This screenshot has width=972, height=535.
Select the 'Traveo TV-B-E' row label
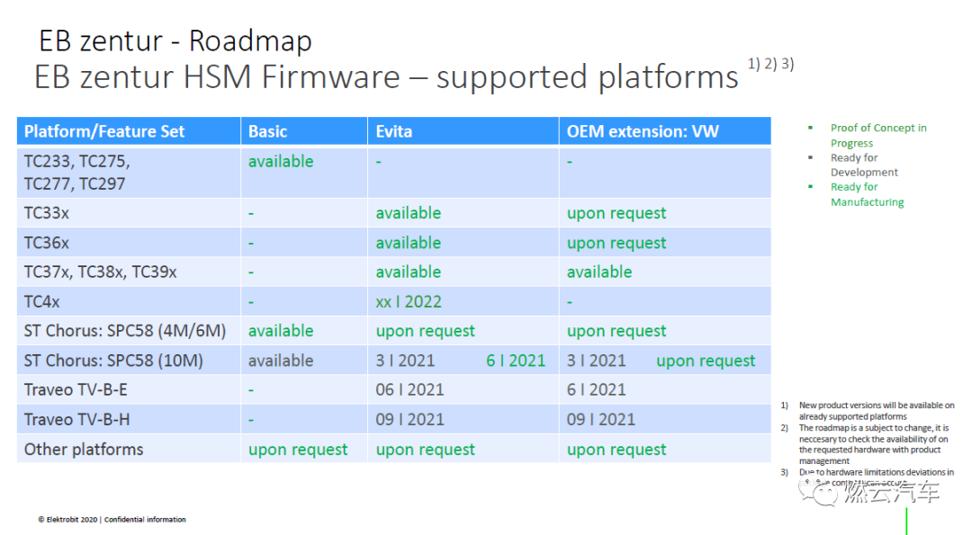click(x=76, y=390)
